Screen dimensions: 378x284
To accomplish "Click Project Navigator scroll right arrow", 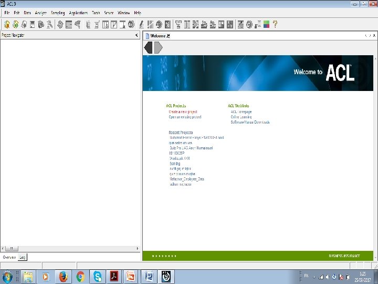I will (x=138, y=248).
